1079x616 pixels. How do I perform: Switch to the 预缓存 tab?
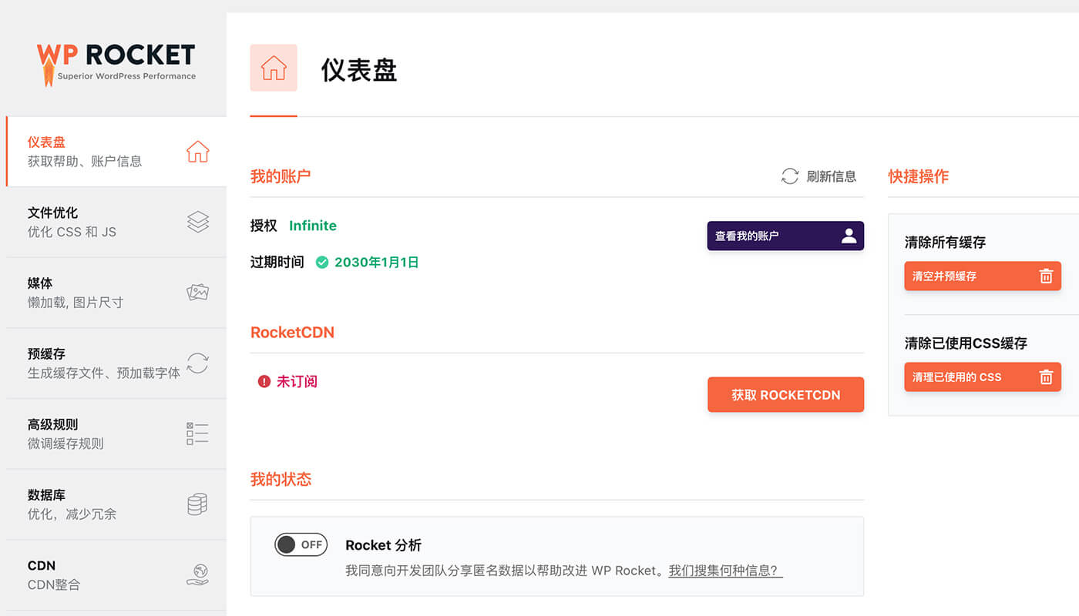pyautogui.click(x=116, y=363)
